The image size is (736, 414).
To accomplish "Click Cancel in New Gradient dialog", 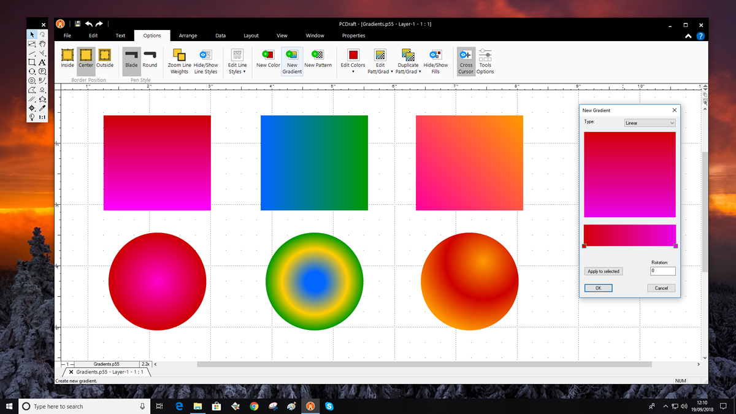I will pyautogui.click(x=661, y=288).
